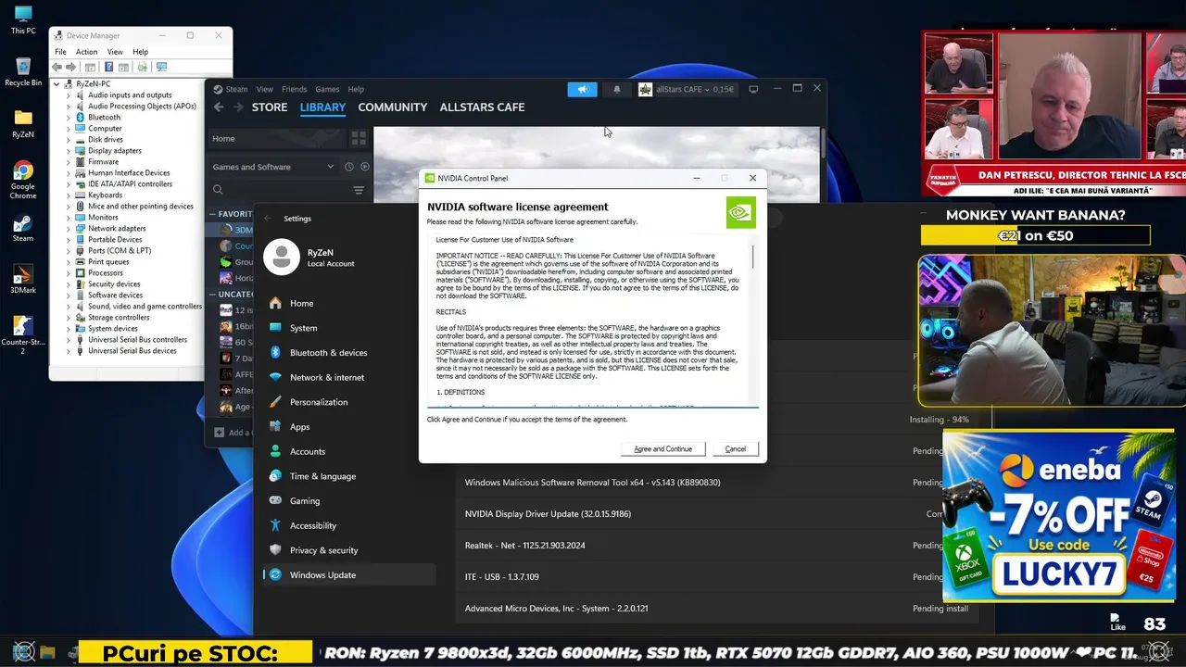Screen dimensions: 1186x667
Task: Click the NVIDIA logo in license dialog
Action: click(x=740, y=212)
